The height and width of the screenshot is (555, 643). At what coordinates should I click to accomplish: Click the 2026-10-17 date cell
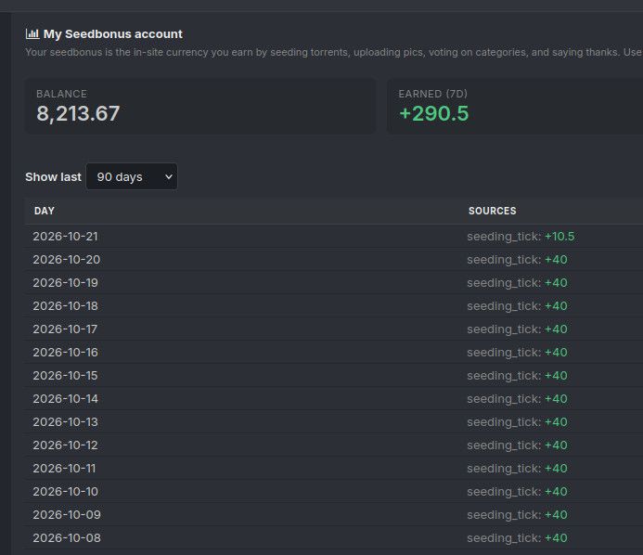click(x=65, y=329)
